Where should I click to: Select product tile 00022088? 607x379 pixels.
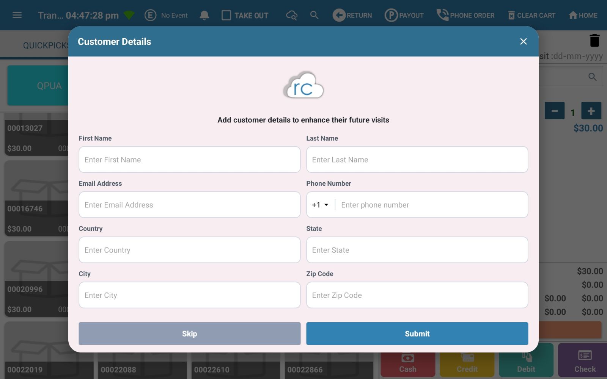[x=142, y=366]
